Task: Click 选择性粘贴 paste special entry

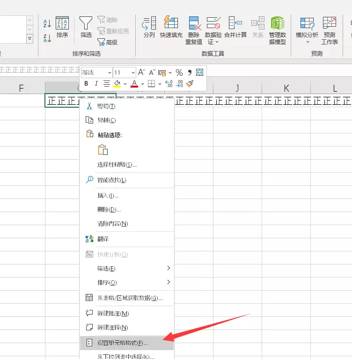Action: tap(117, 164)
